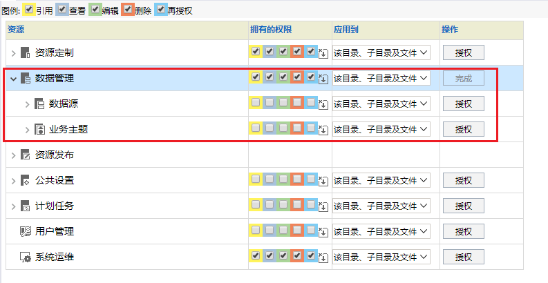Expand the 公共设置 tree node
Image resolution: width=548 pixels, height=283 pixels.
coord(14,181)
